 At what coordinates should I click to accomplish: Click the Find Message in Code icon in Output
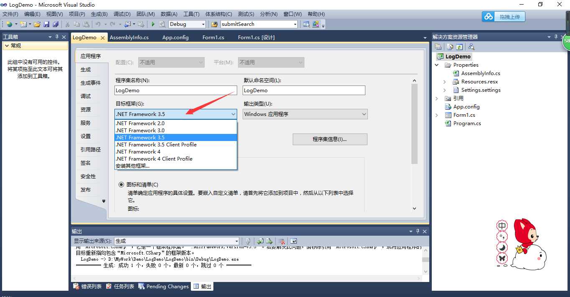(248, 241)
